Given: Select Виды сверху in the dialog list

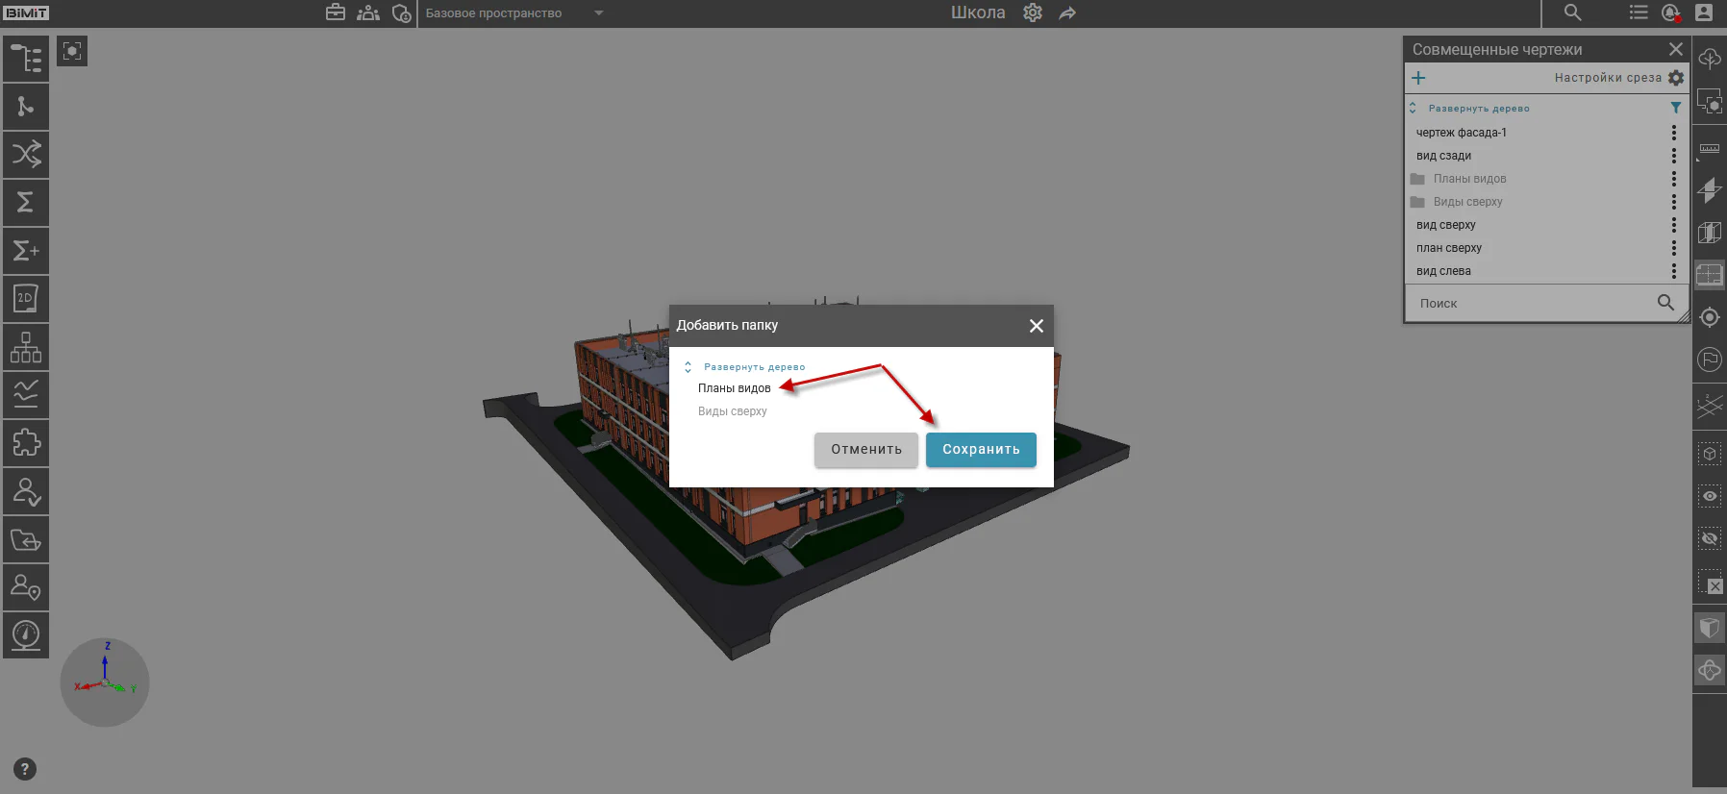Looking at the screenshot, I should point(733,411).
